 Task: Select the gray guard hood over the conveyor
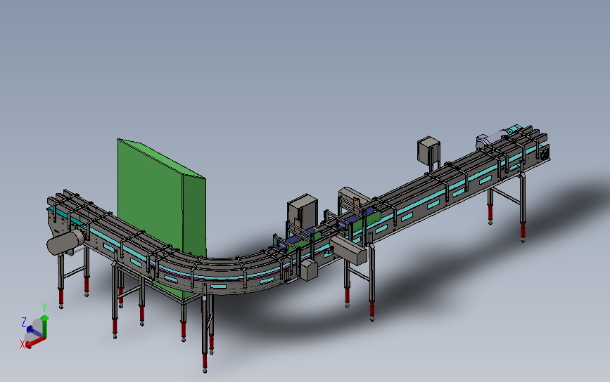[x=353, y=196]
